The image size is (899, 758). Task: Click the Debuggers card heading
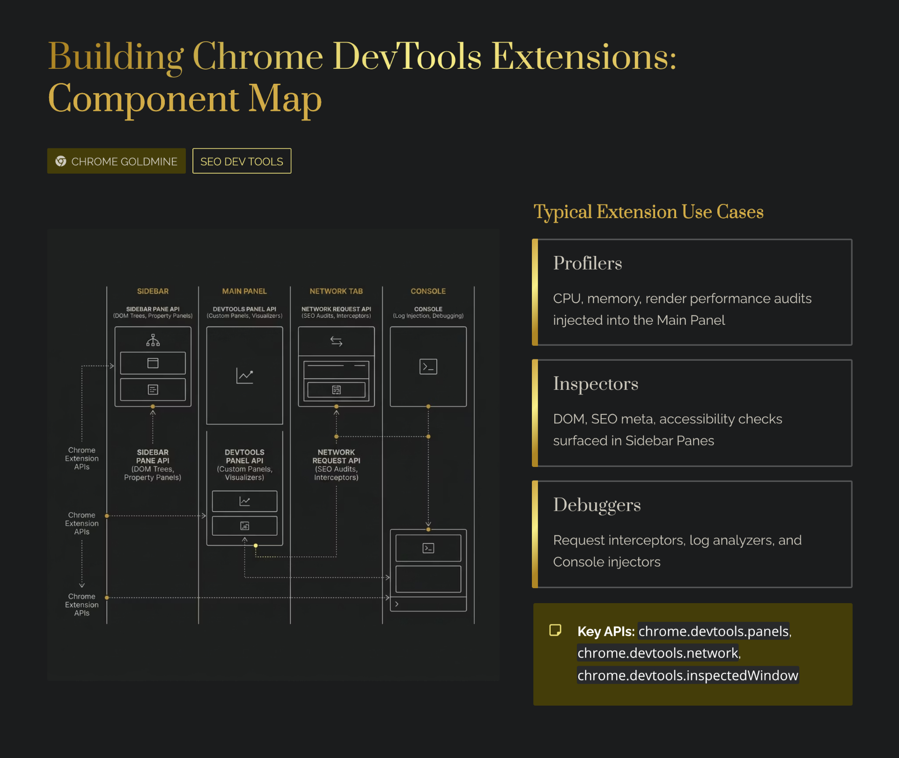[x=597, y=505]
